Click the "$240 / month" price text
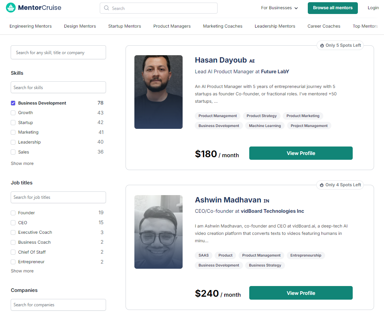384x314 pixels. tap(218, 294)
